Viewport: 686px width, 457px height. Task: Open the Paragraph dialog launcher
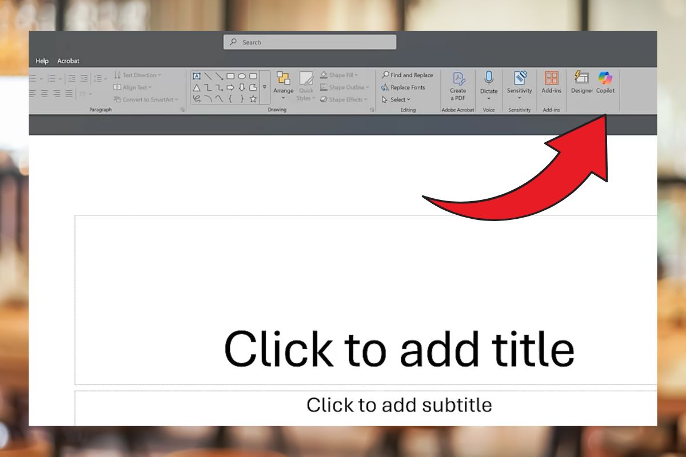pyautogui.click(x=183, y=110)
